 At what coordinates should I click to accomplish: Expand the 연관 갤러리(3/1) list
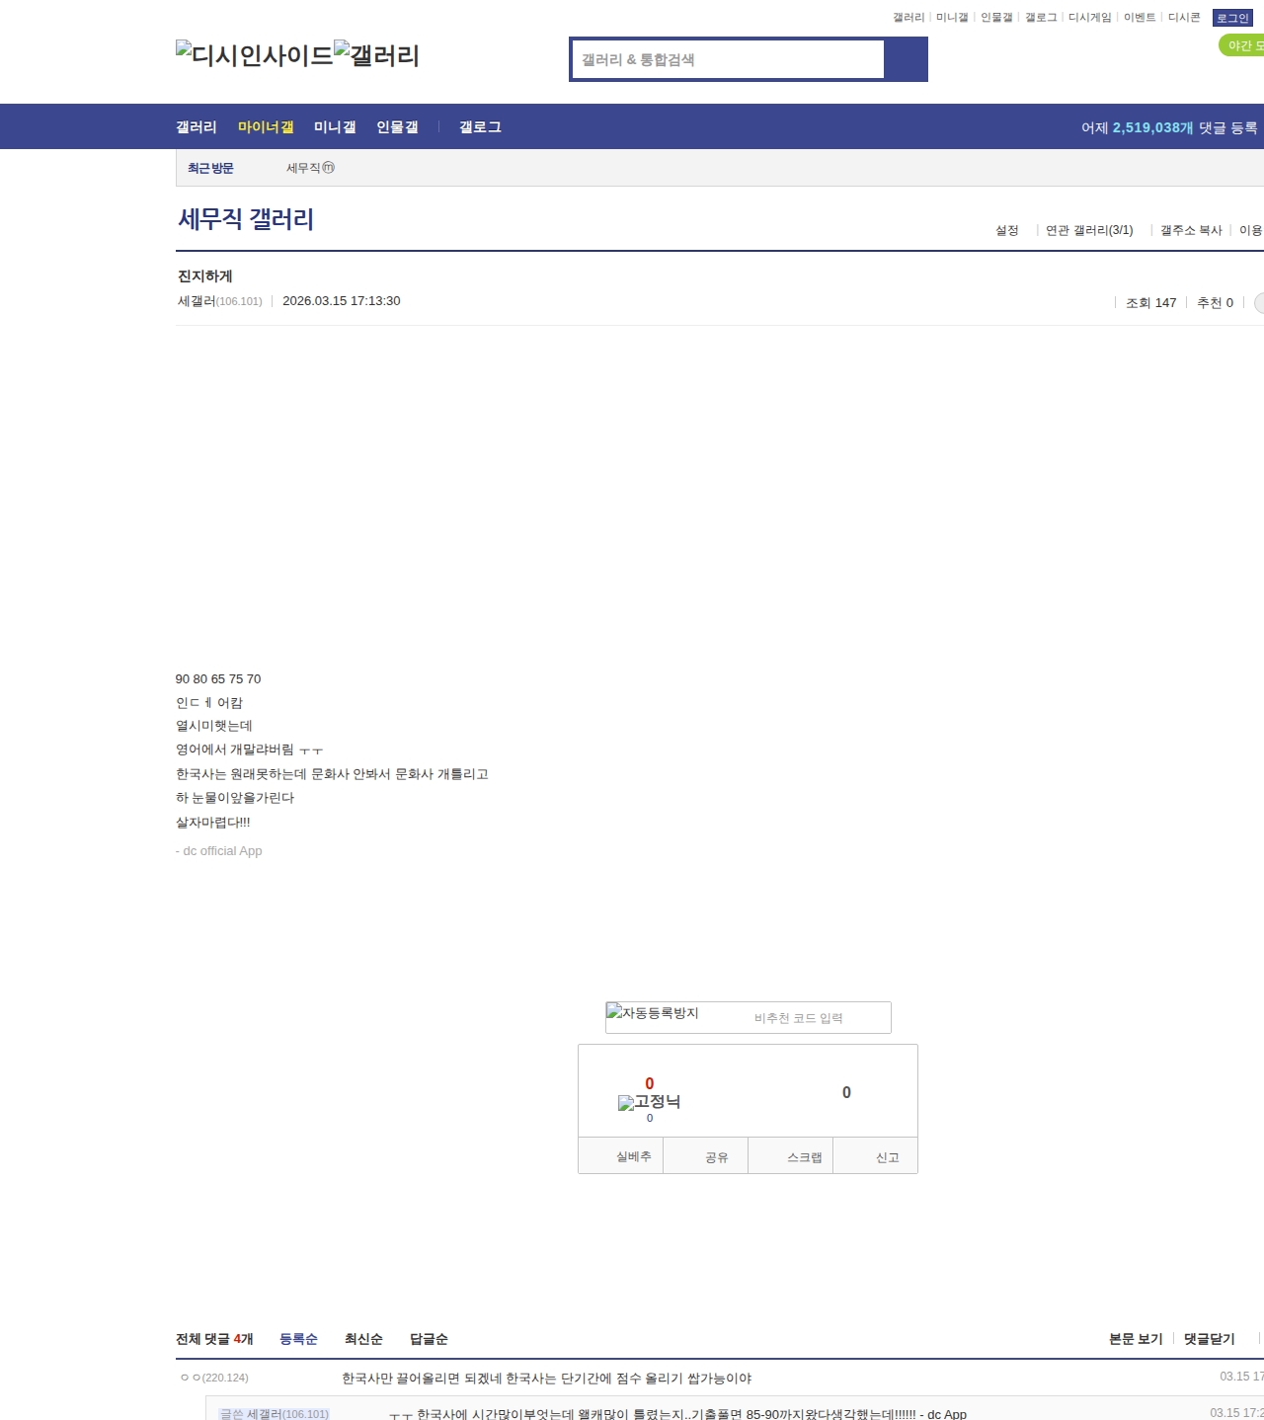pyautogui.click(x=1088, y=230)
